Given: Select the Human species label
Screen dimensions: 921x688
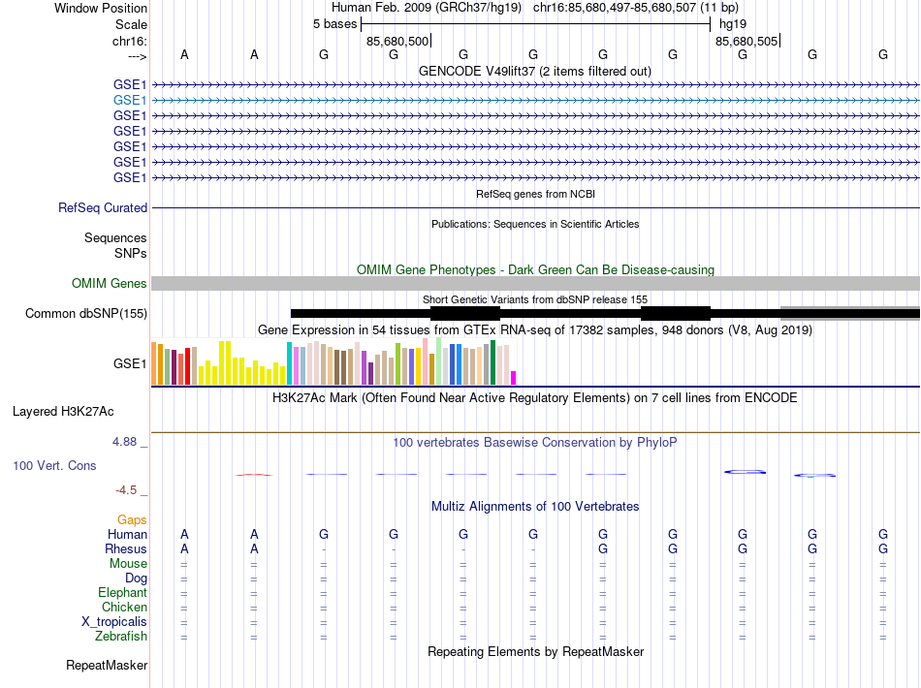Looking at the screenshot, I should (x=127, y=534).
